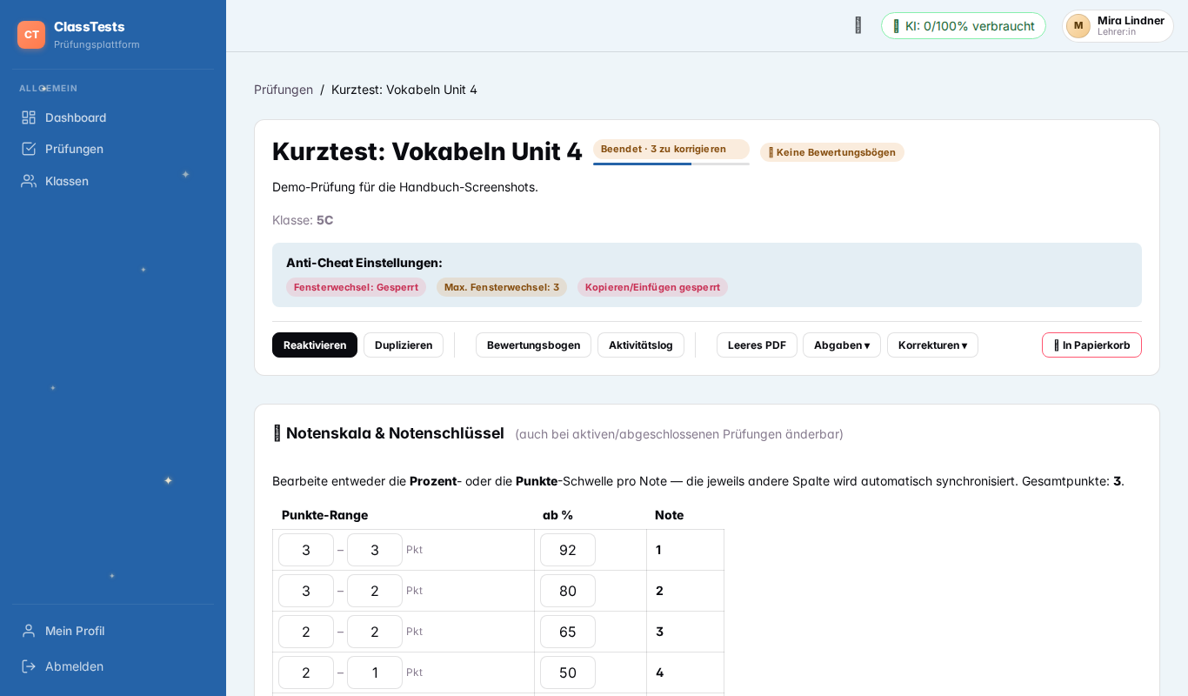Open Mira Lindner account menu
Viewport: 1188px width, 696px height.
(1118, 26)
